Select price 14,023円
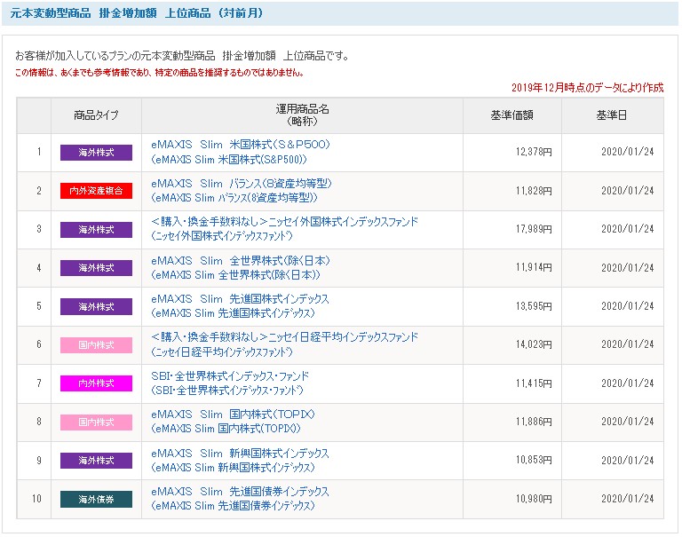This screenshot has width=682, height=537. coord(534,344)
